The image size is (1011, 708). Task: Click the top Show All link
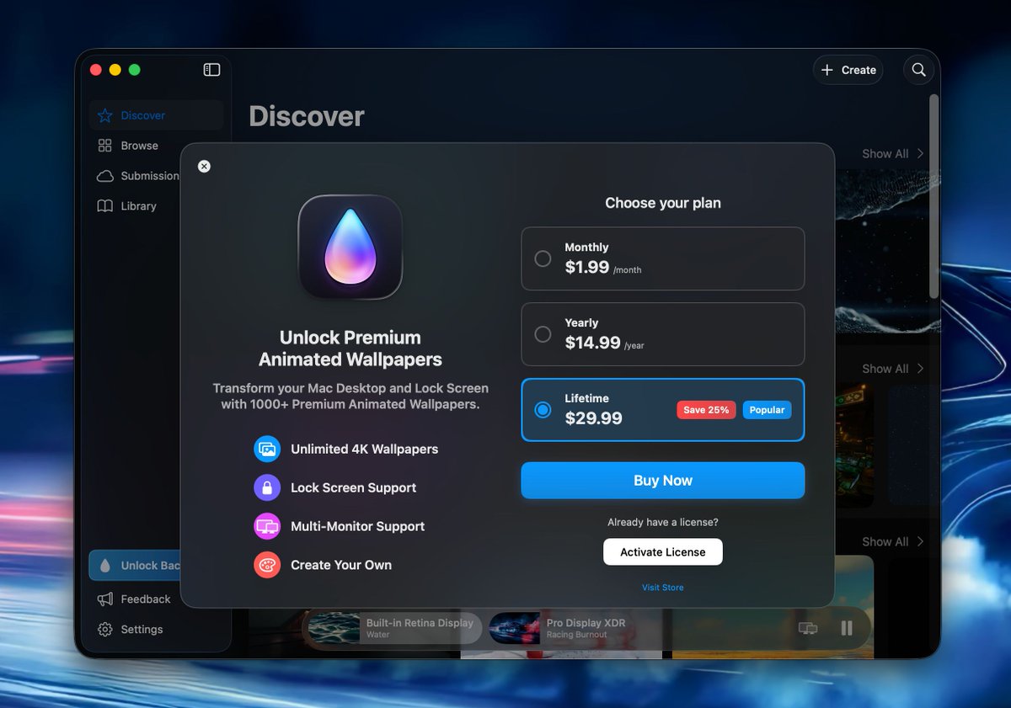[893, 154]
